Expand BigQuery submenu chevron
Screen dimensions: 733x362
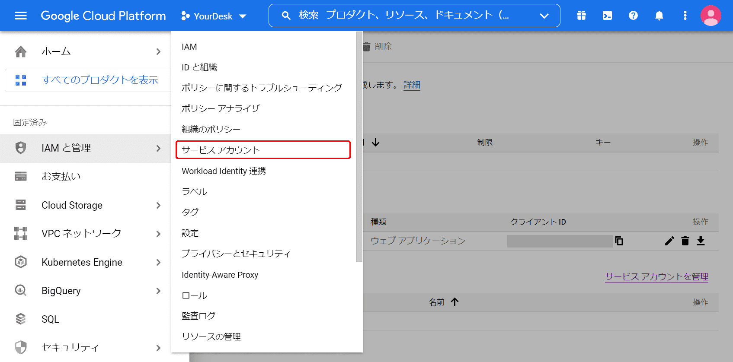click(x=158, y=291)
